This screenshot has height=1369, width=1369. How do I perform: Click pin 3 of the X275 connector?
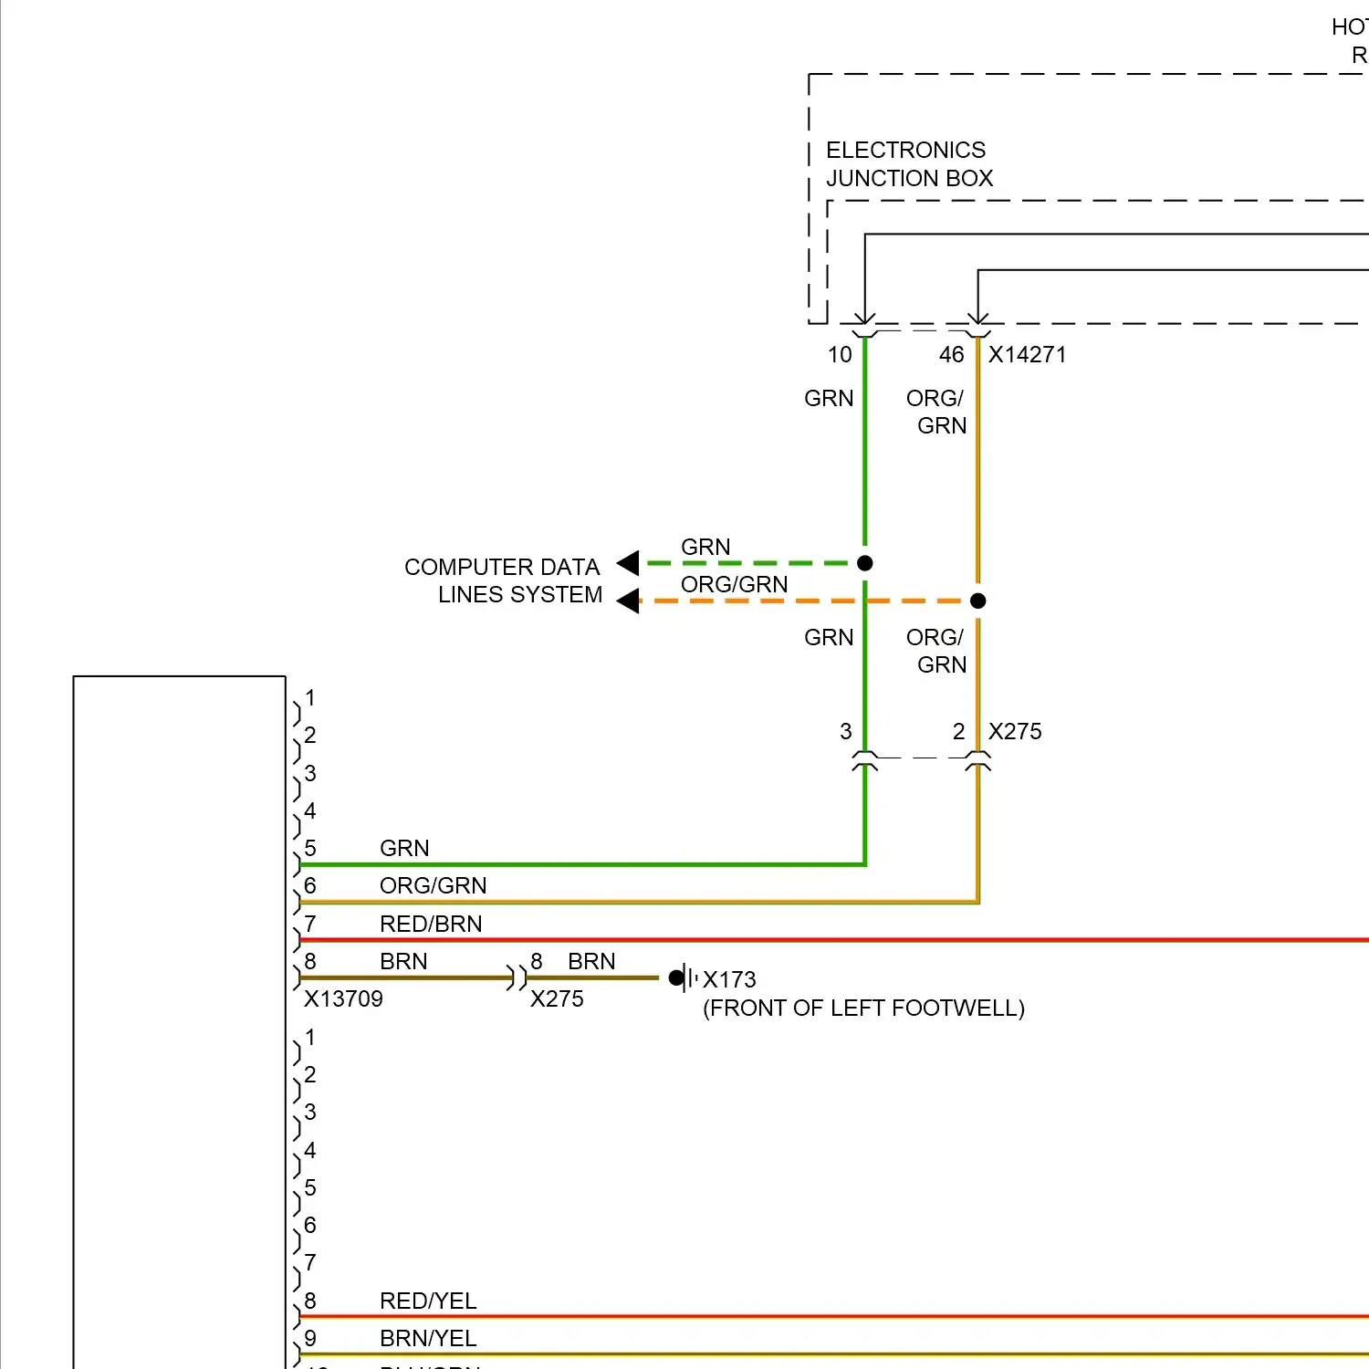(846, 732)
